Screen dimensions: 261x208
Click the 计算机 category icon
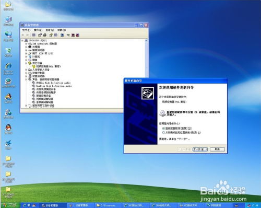[30, 56]
